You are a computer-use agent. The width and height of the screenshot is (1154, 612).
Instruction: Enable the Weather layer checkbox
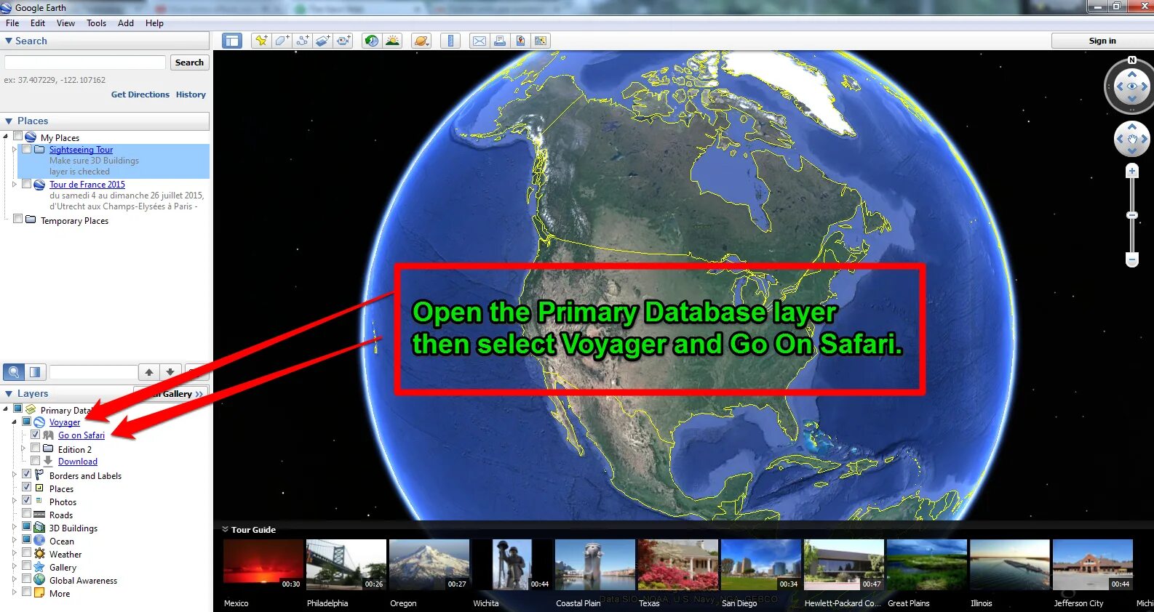(26, 552)
